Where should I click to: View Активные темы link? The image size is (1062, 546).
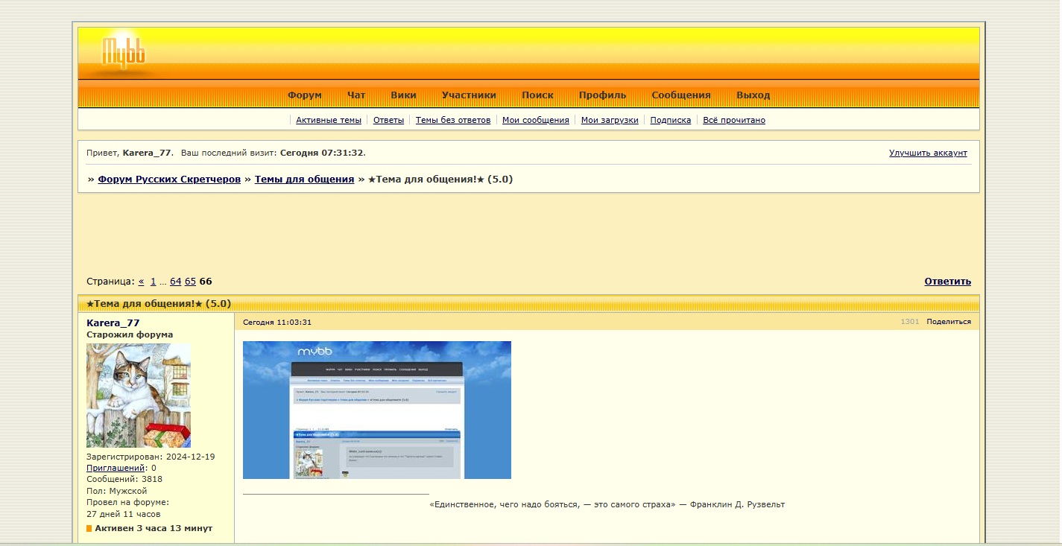328,120
